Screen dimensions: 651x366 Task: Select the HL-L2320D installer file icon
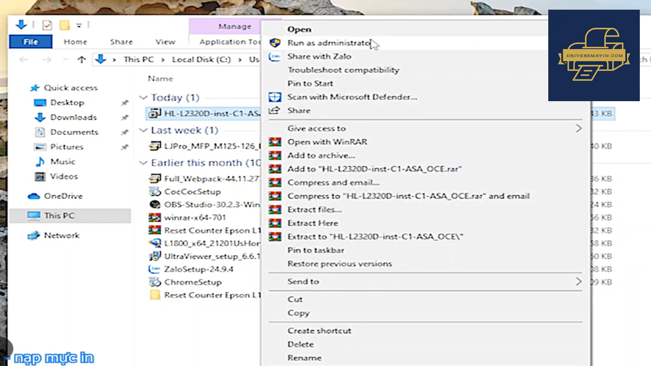click(155, 113)
